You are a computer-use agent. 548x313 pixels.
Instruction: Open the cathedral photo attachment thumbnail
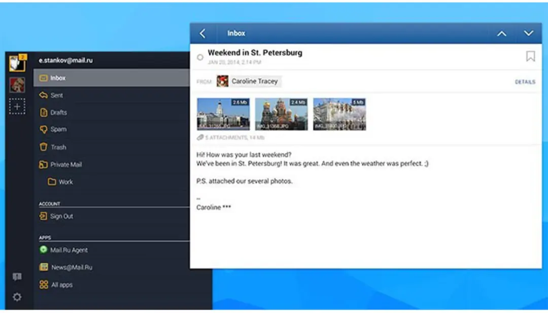281,114
